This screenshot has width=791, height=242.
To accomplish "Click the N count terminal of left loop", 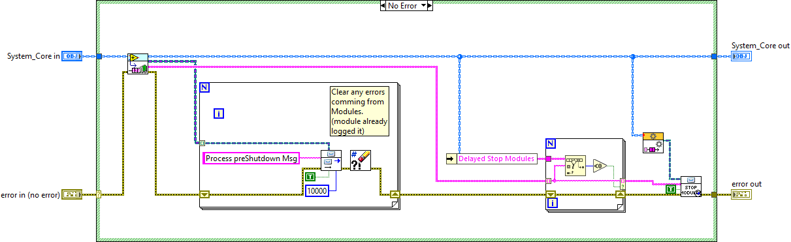I will [205, 87].
